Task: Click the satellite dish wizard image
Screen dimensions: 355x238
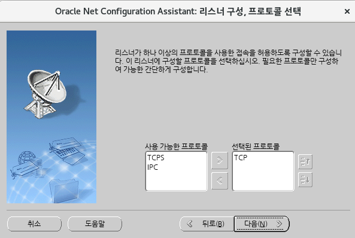Action: point(51,117)
